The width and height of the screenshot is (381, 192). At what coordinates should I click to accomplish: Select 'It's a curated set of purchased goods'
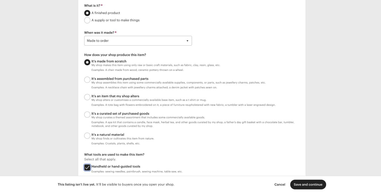pyautogui.click(x=87, y=115)
